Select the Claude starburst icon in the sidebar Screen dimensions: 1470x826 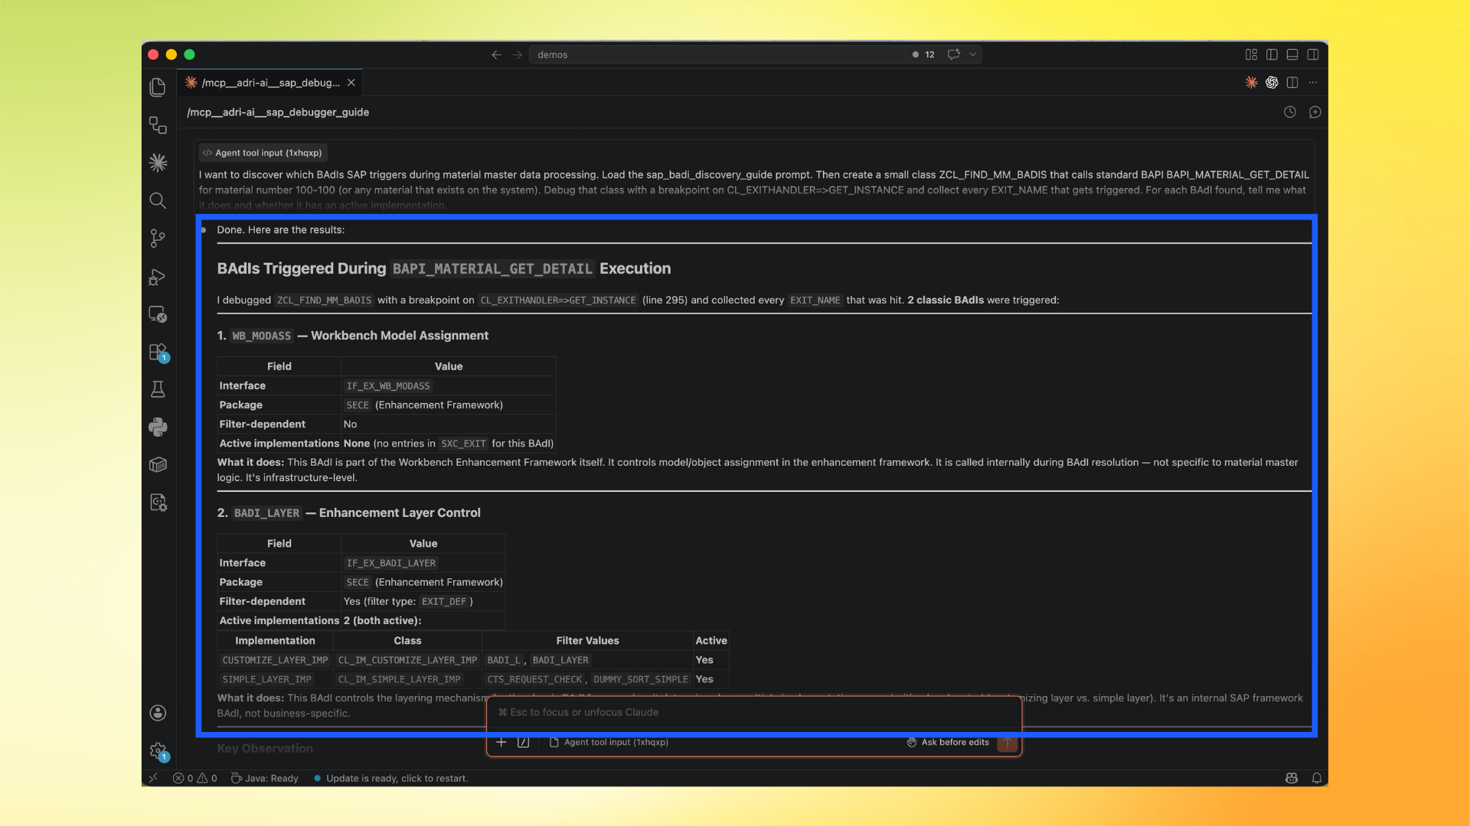(x=158, y=162)
